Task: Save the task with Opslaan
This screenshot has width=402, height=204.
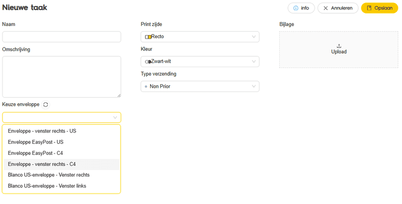Action: [x=379, y=8]
